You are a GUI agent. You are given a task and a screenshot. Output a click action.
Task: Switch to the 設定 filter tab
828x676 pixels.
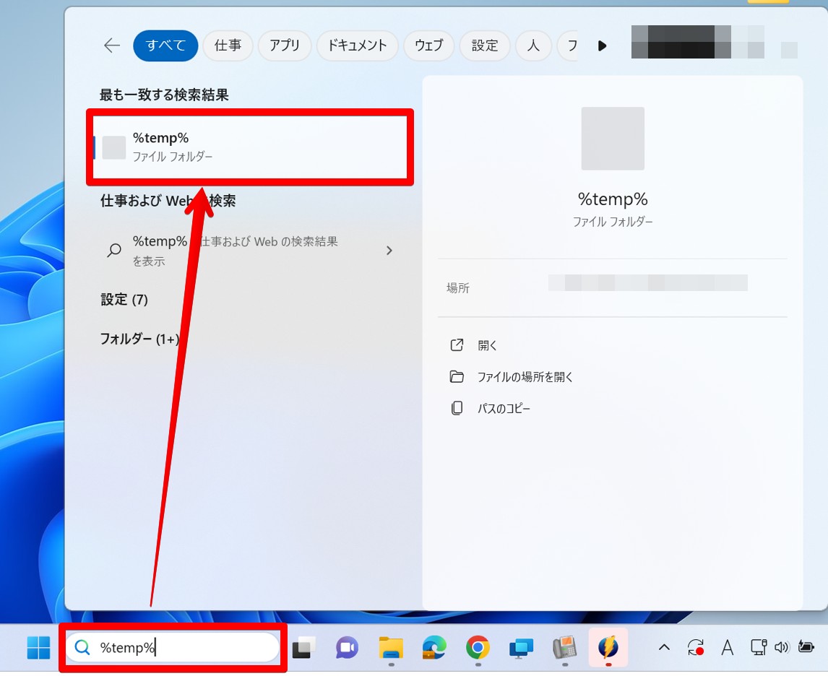pyautogui.click(x=485, y=45)
